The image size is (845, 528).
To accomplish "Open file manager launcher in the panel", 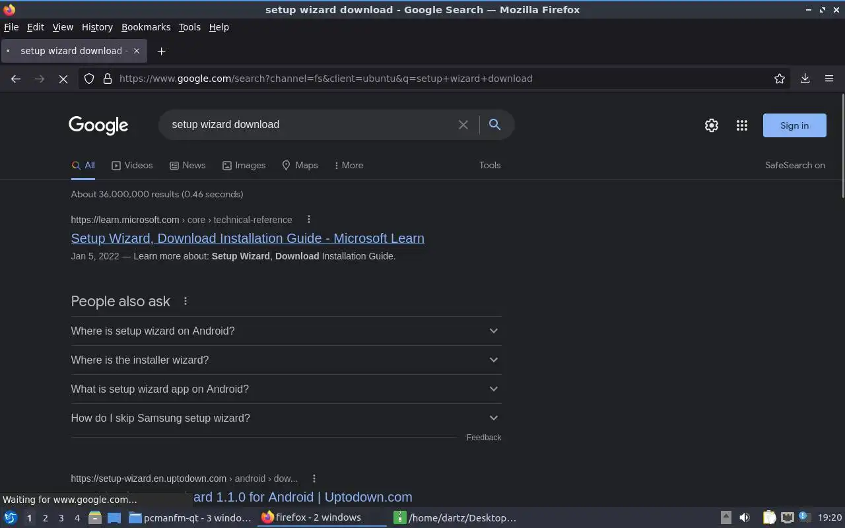I will tap(95, 517).
